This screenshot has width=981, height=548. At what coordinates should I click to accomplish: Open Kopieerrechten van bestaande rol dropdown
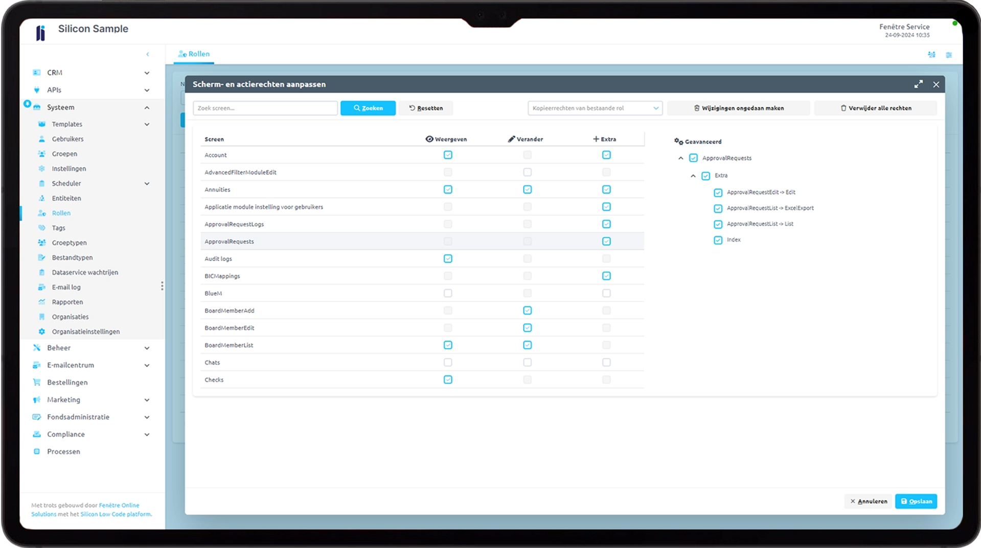pyautogui.click(x=595, y=108)
